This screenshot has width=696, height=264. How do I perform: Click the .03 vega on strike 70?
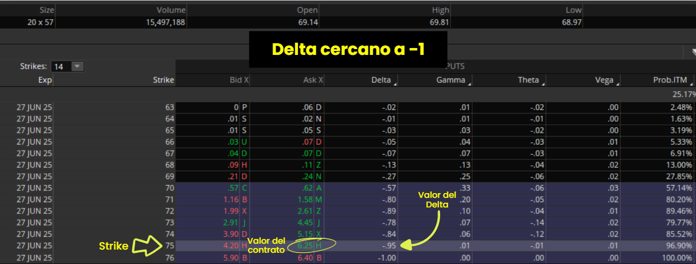[x=613, y=188]
